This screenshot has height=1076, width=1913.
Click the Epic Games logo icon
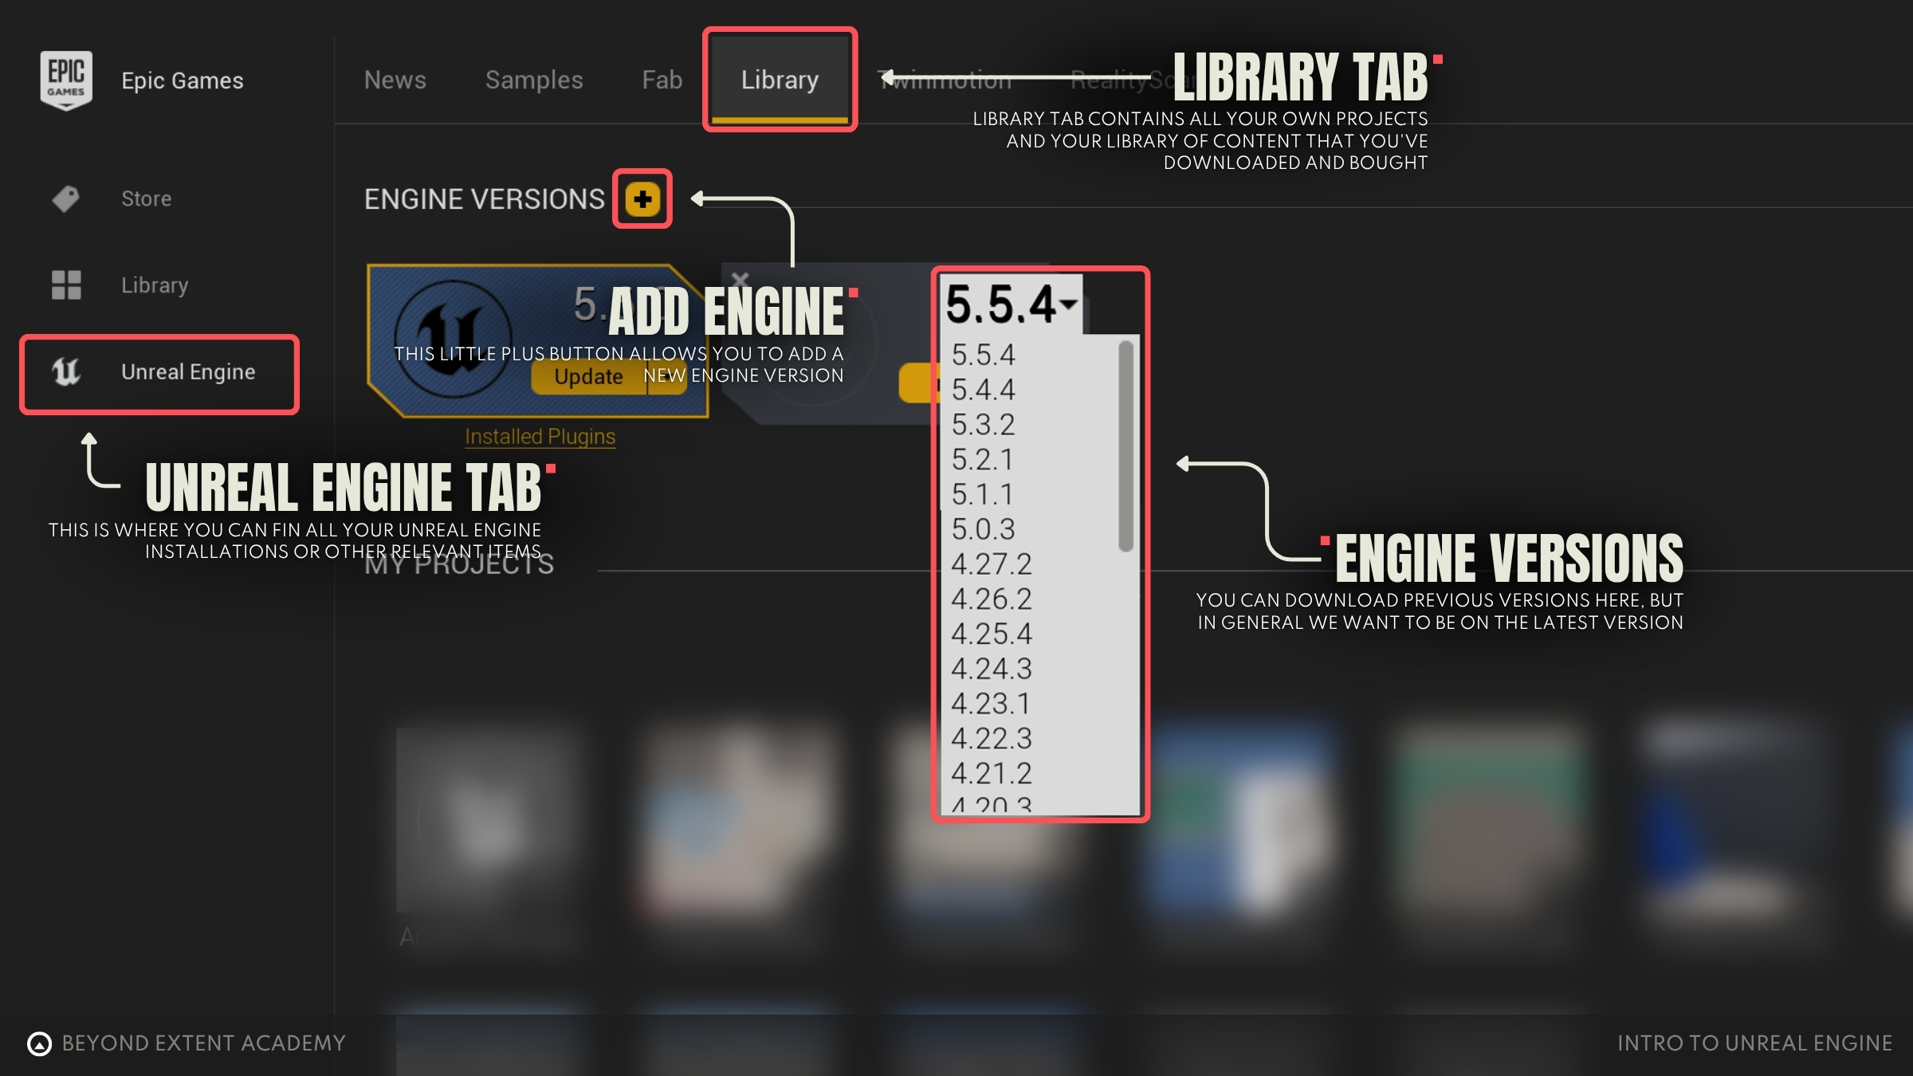click(66, 80)
